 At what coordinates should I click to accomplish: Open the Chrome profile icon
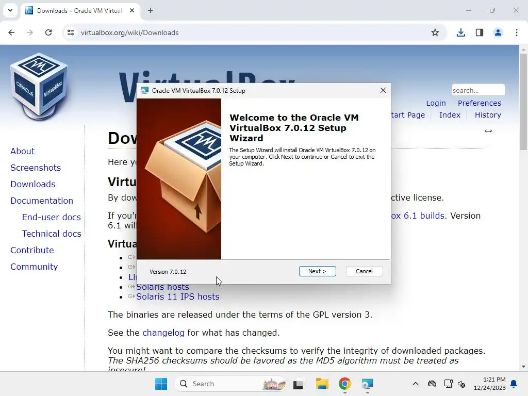498,32
